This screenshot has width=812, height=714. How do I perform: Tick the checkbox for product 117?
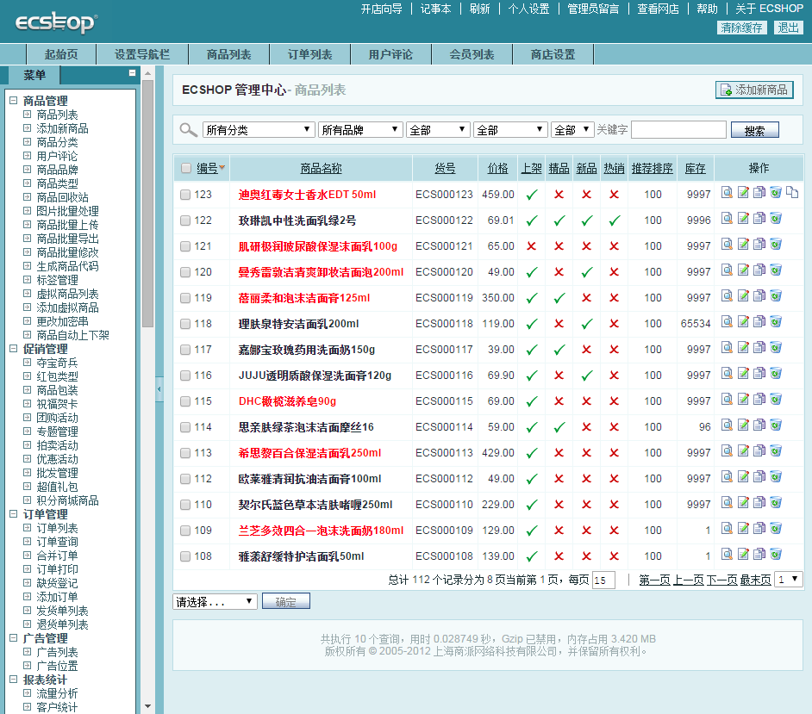click(x=185, y=350)
